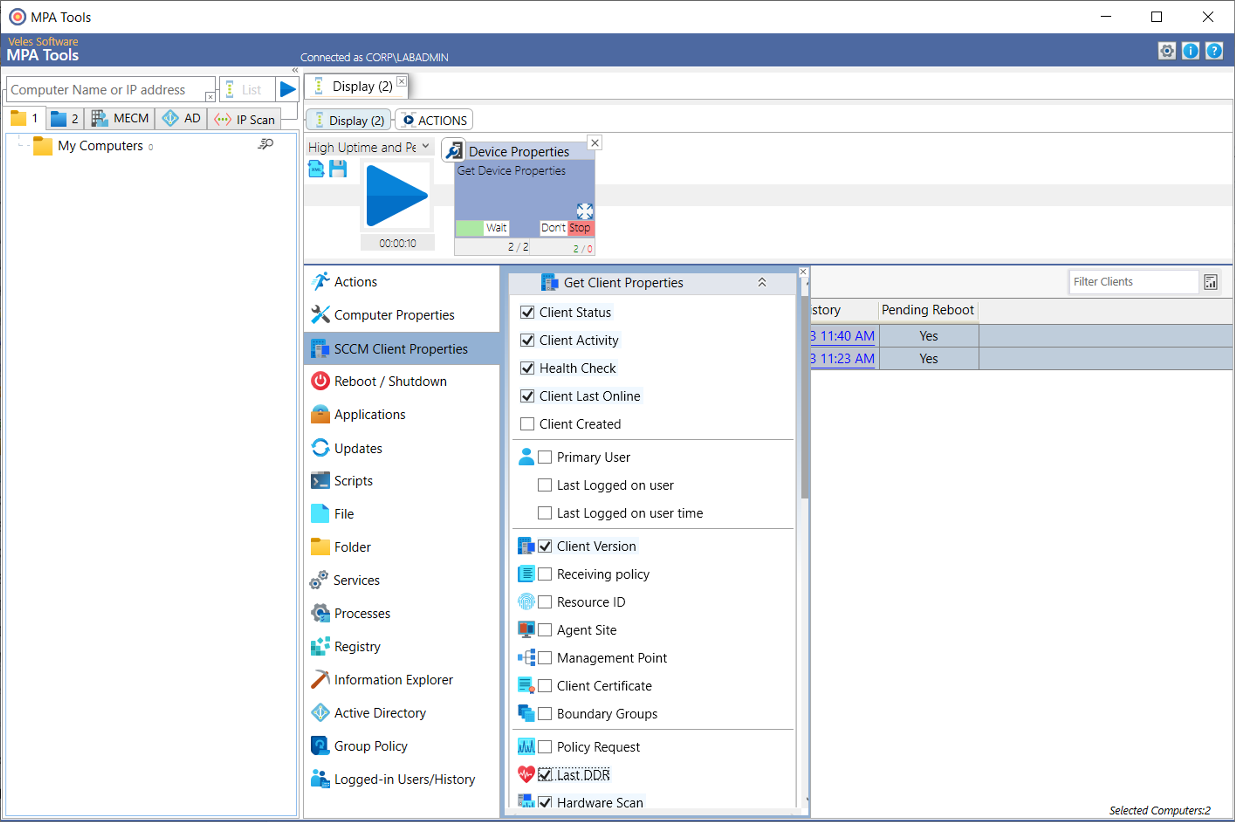This screenshot has height=822, width=1235.
Task: Enable the Policy Request checkbox
Action: coord(544,746)
